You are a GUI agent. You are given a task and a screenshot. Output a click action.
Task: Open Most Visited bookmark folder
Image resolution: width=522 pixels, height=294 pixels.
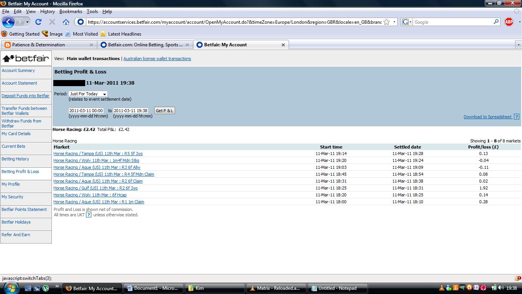81,34
